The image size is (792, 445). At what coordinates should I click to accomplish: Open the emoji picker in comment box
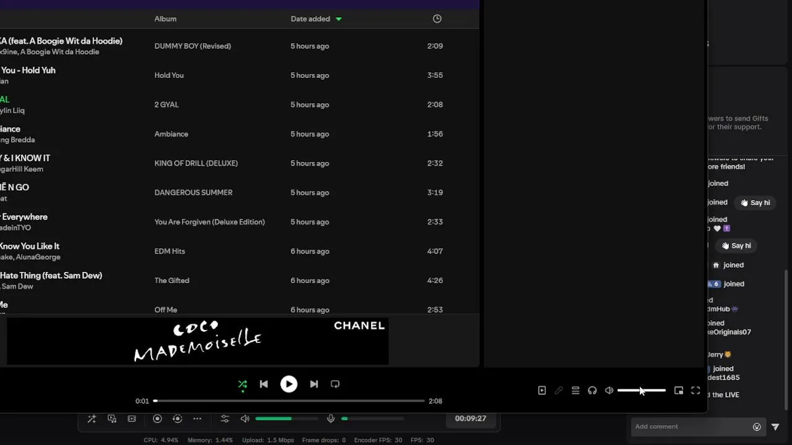click(x=757, y=426)
